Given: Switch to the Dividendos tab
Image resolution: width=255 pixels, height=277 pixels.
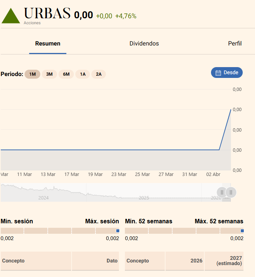Looking at the screenshot, I should tap(144, 44).
